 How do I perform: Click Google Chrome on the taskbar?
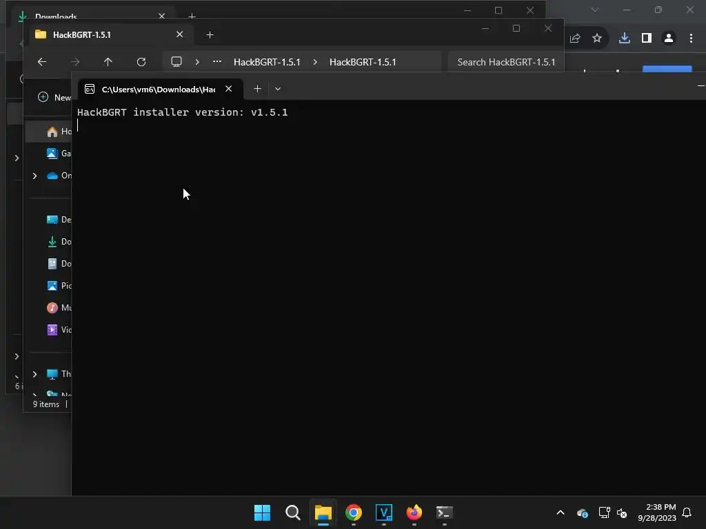point(354,512)
